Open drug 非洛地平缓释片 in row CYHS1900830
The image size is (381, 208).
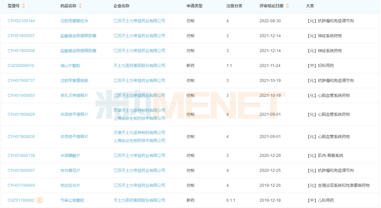pos(74,137)
